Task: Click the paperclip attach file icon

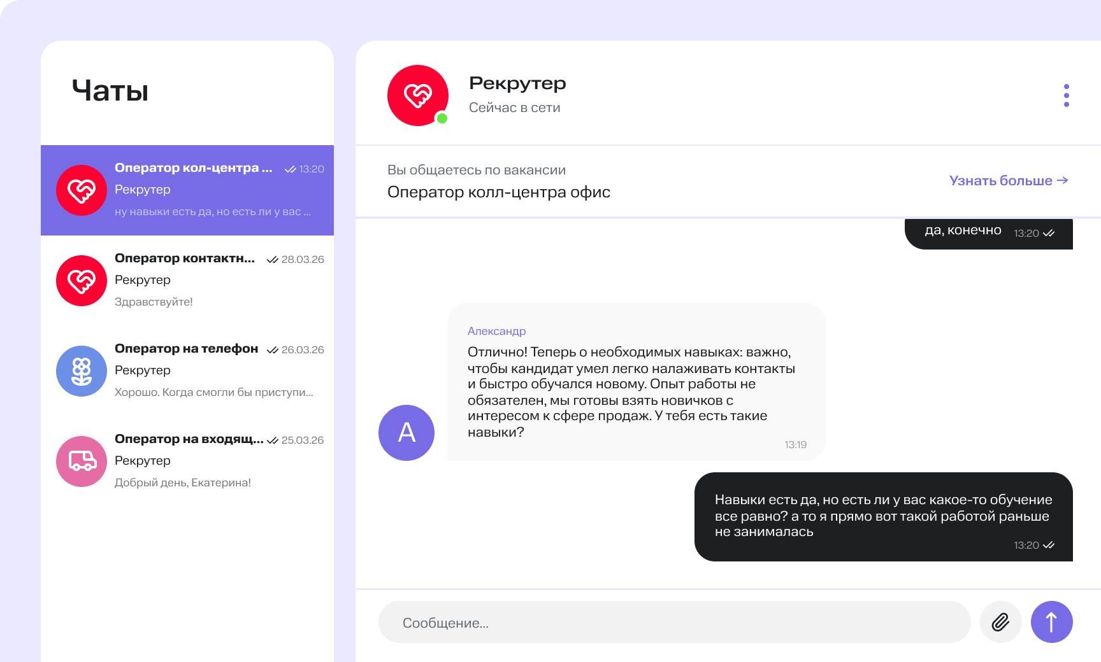Action: (1000, 622)
